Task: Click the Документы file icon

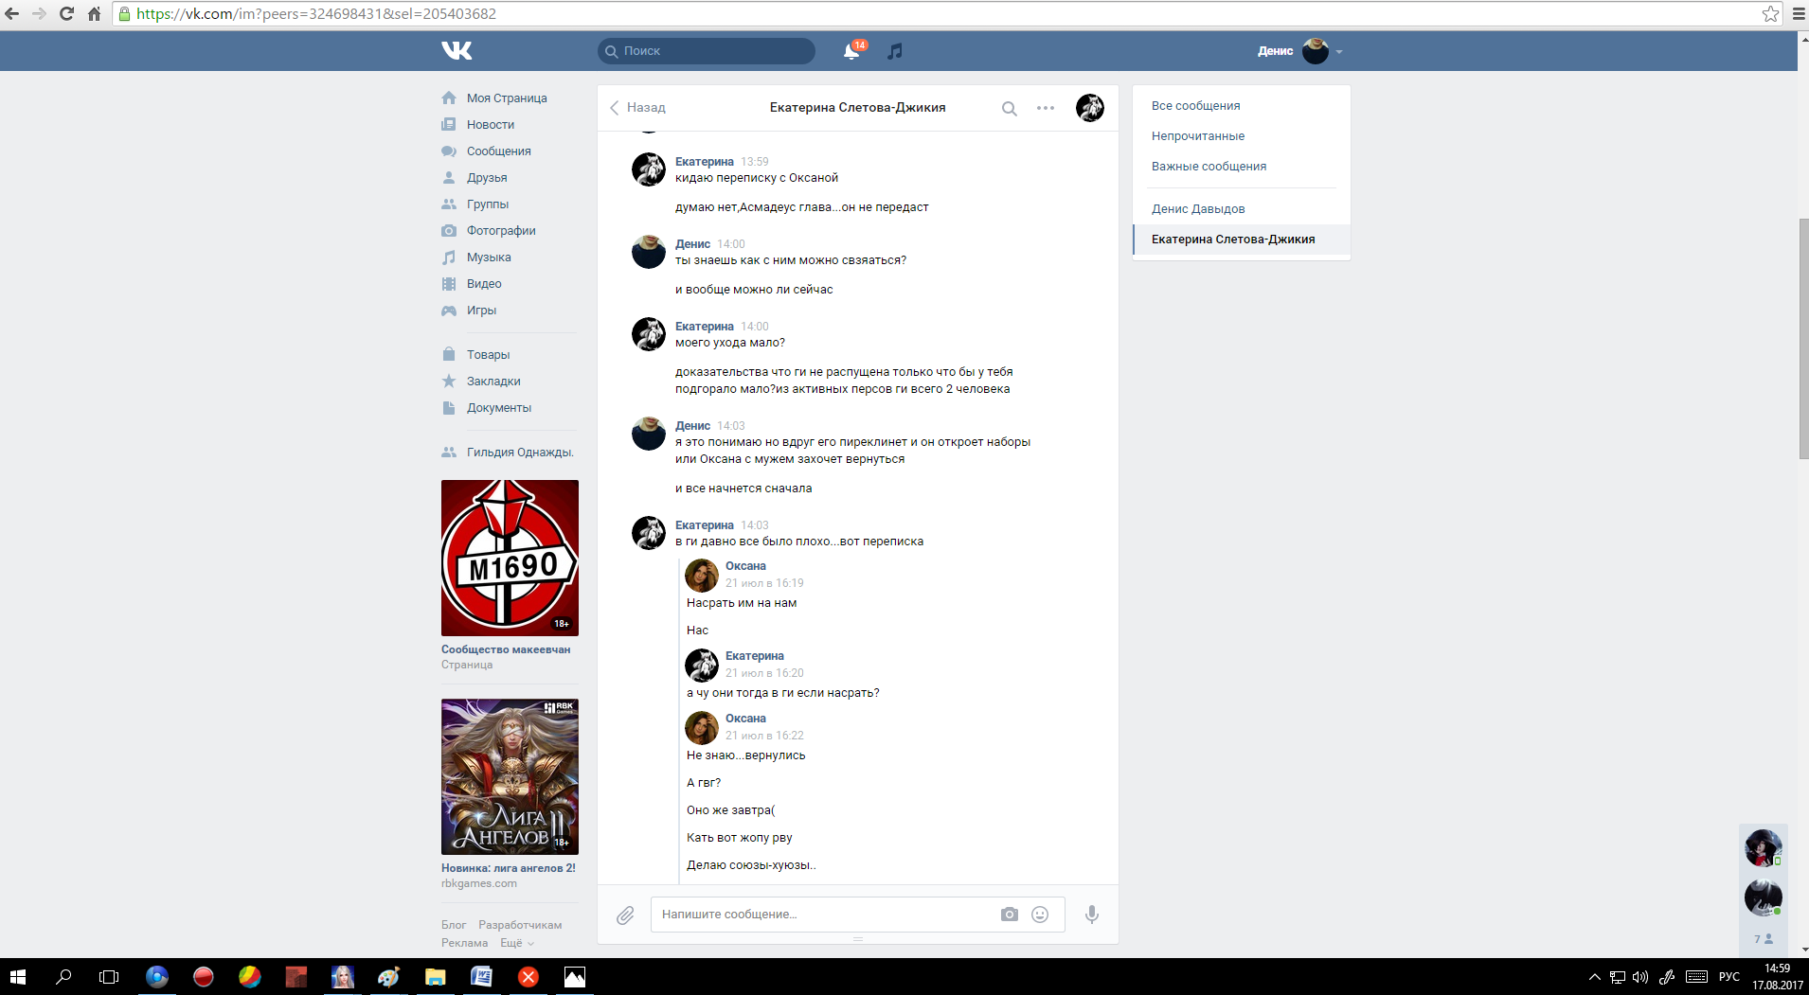Action: point(449,408)
